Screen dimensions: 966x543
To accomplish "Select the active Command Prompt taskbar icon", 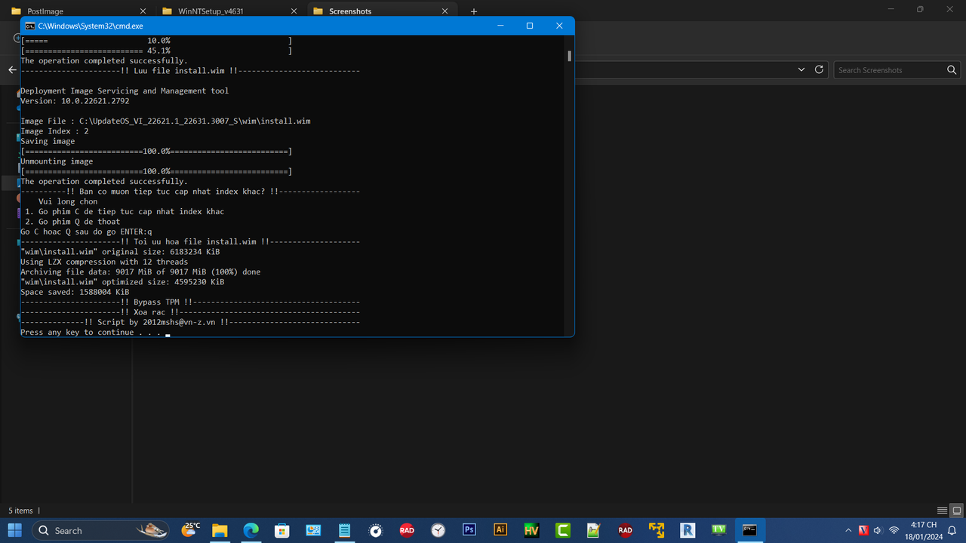I will [749, 530].
